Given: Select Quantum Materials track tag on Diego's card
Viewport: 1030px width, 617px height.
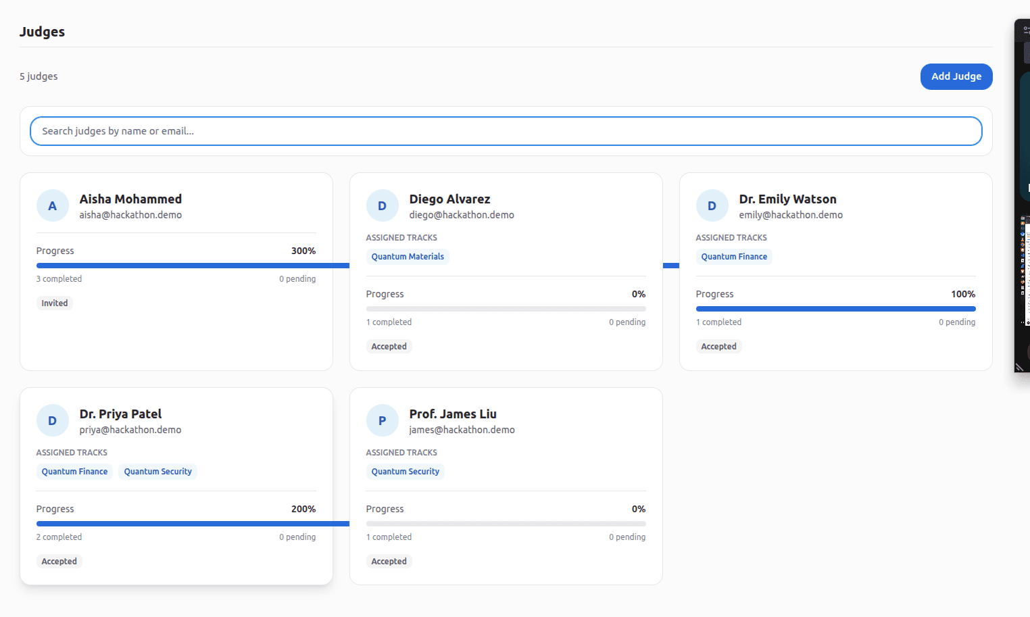Looking at the screenshot, I should [408, 257].
